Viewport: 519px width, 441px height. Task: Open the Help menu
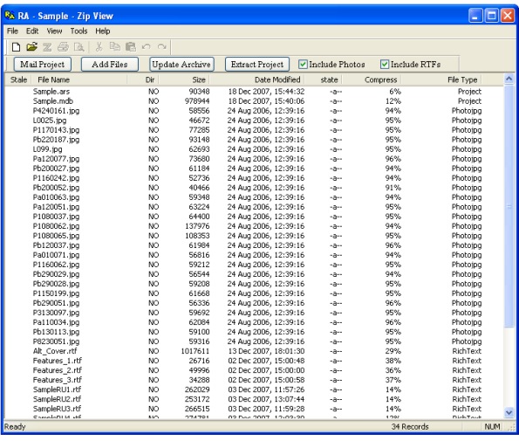click(x=103, y=31)
